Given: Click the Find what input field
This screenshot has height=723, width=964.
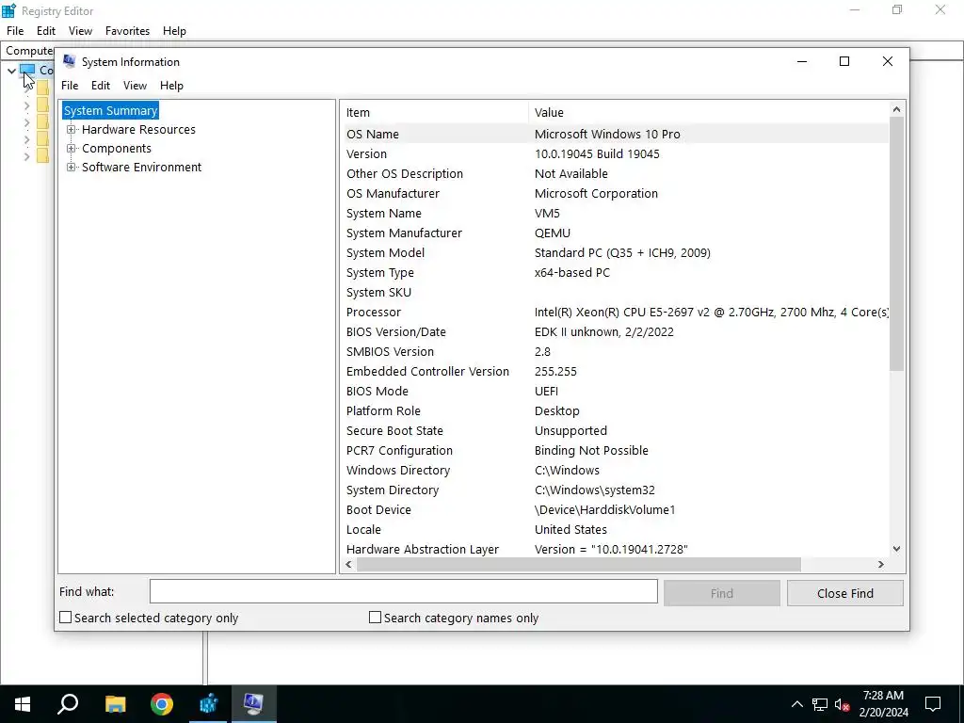Looking at the screenshot, I should 403,591.
